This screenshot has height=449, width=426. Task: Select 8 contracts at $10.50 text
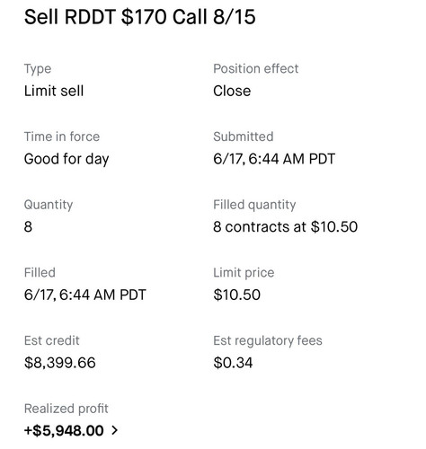click(286, 226)
